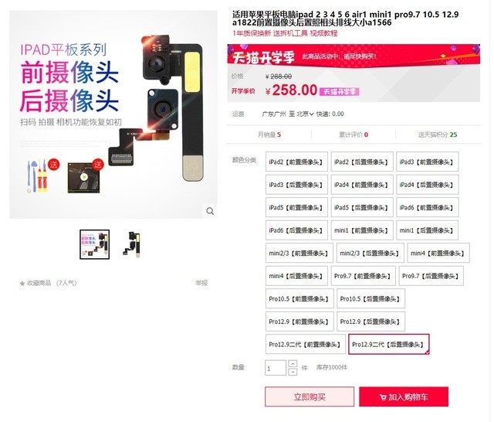
Task: Click the play button on video tutorial image
Action: [x=84, y=177]
